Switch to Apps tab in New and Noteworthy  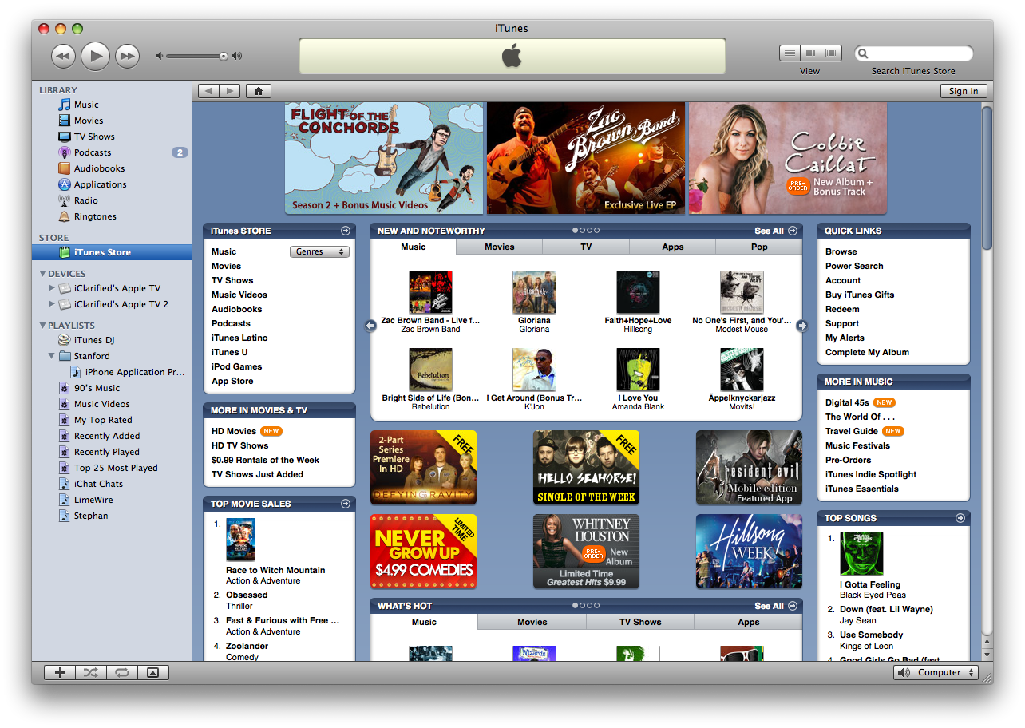(673, 247)
